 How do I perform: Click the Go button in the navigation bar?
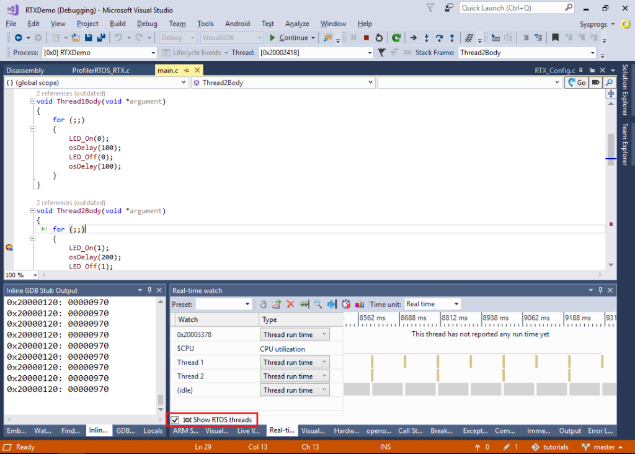(577, 81)
